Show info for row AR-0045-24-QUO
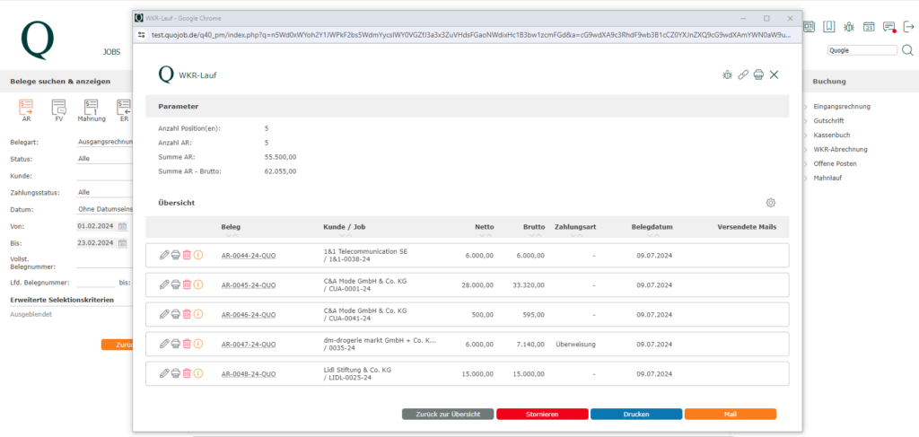This screenshot has width=919, height=437. (x=198, y=284)
